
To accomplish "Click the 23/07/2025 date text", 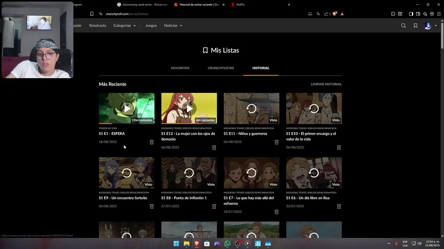I will 295,206.
